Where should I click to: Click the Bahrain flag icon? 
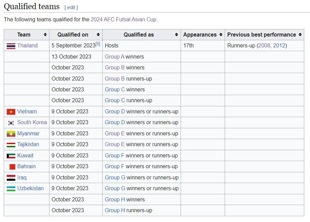(11, 167)
